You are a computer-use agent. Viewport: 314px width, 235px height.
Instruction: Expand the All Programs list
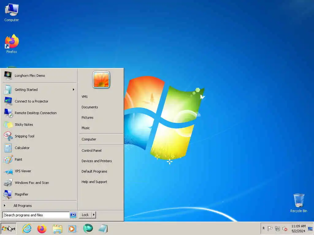tap(22, 206)
